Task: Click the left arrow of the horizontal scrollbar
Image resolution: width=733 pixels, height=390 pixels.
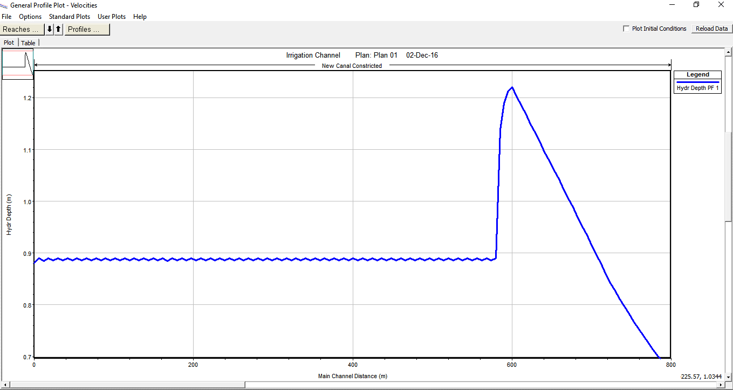Action: (x=5, y=384)
